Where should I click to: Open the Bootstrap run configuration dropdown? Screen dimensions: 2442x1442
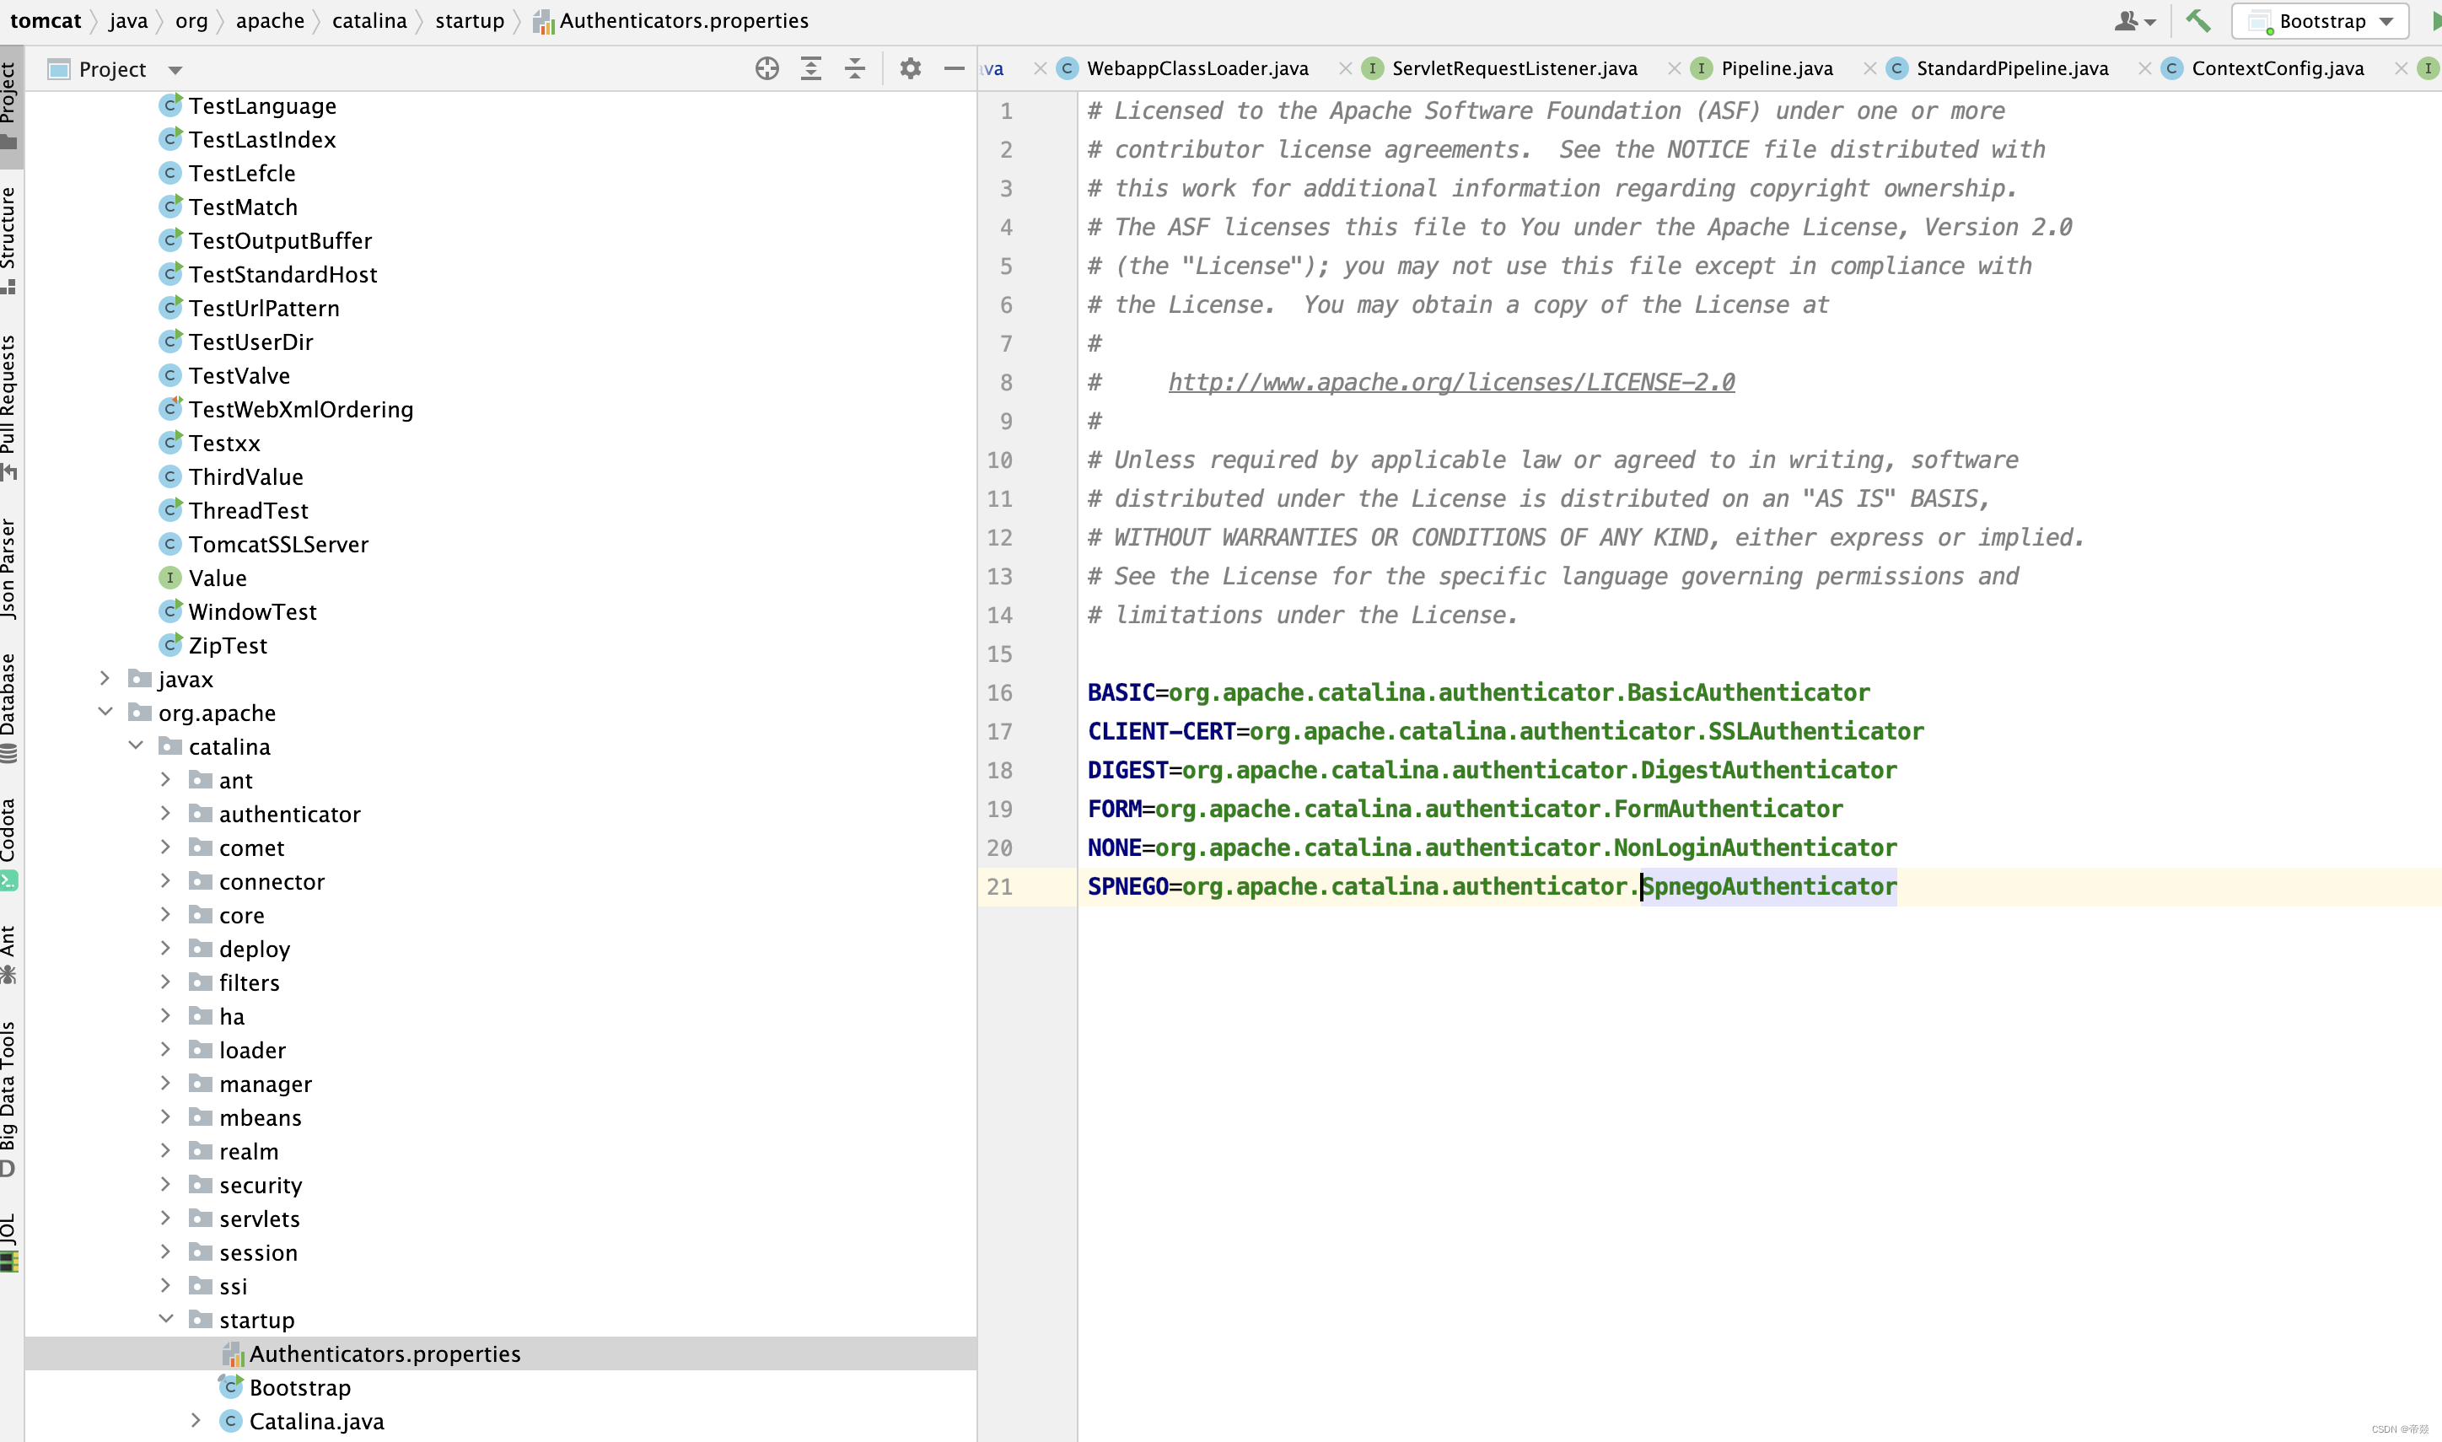point(2321,20)
